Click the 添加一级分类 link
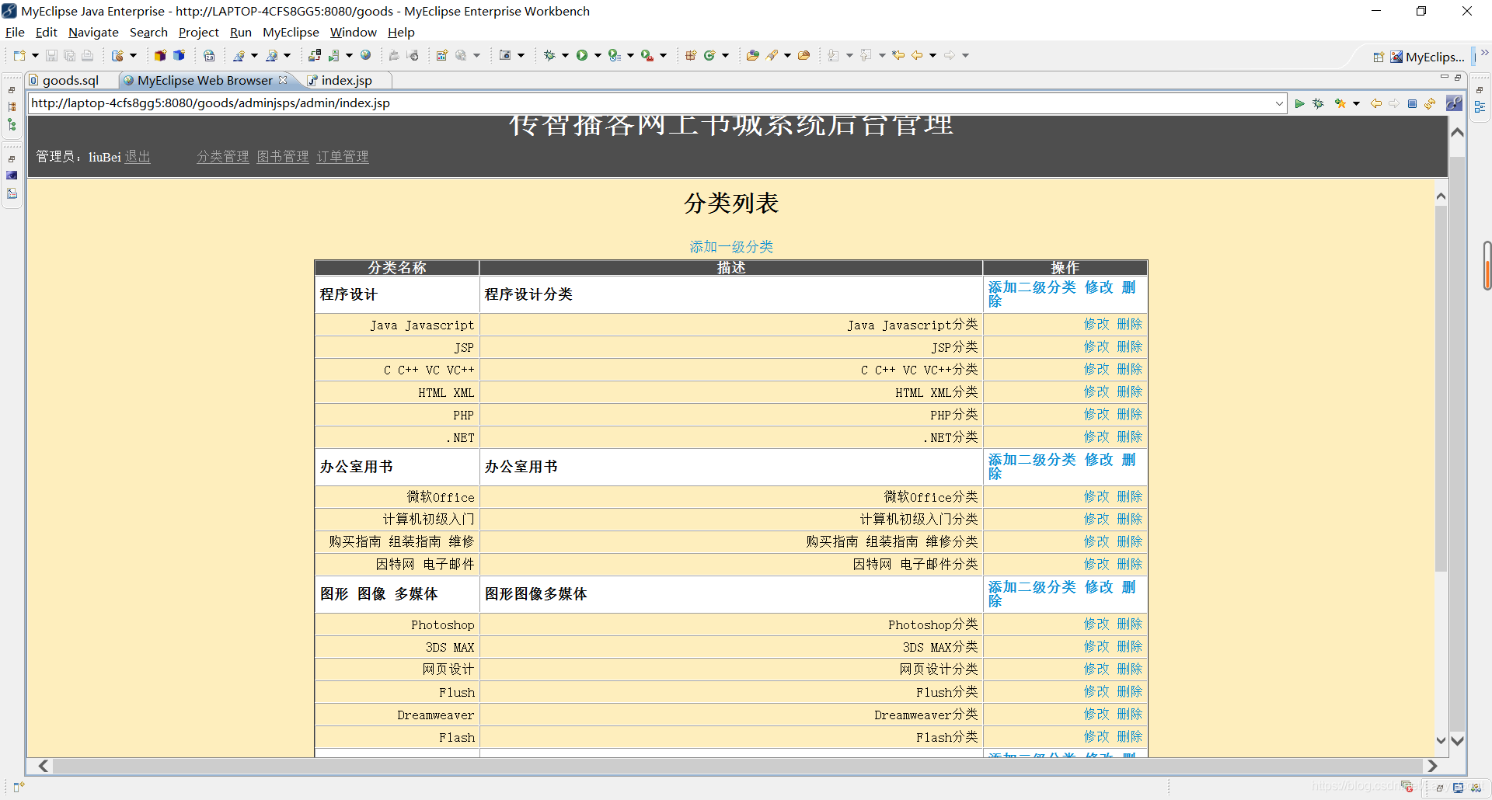 pos(730,246)
